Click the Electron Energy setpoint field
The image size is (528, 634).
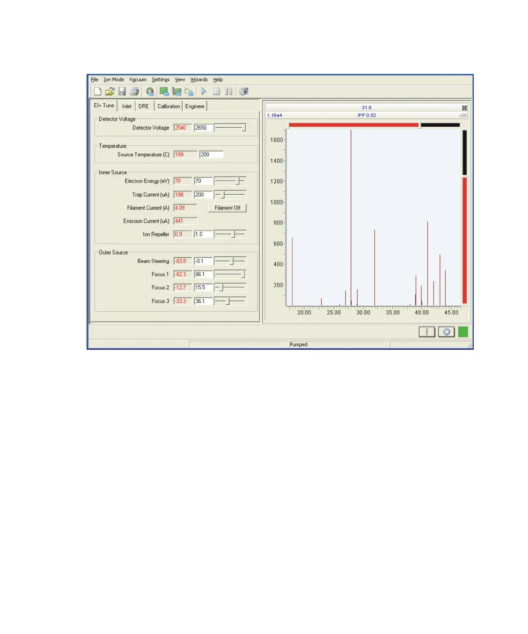pyautogui.click(x=203, y=181)
